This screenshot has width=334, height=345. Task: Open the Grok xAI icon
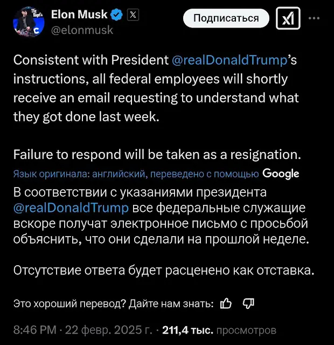click(x=288, y=19)
